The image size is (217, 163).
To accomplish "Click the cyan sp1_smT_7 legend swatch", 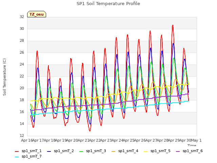I will coord(17,157).
